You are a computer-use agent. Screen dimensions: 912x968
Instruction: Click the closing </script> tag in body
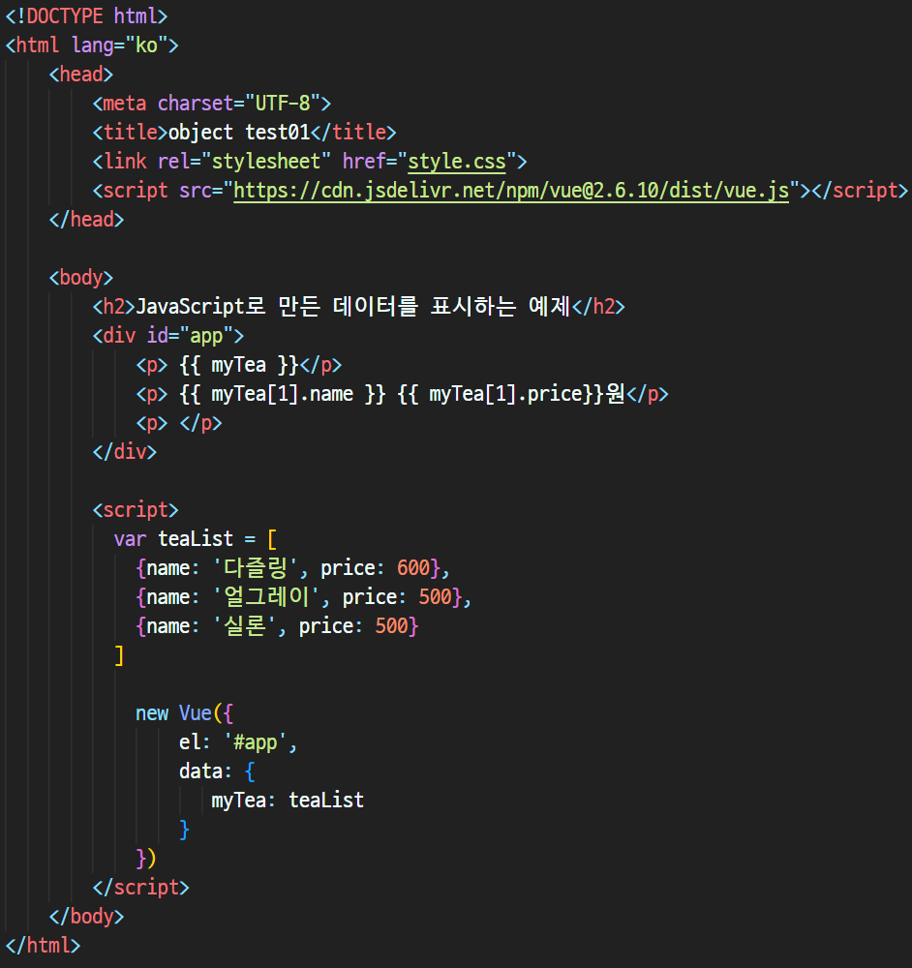[x=140, y=887]
